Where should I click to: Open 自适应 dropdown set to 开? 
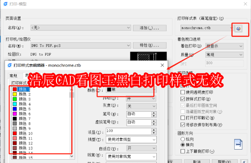[141, 148]
